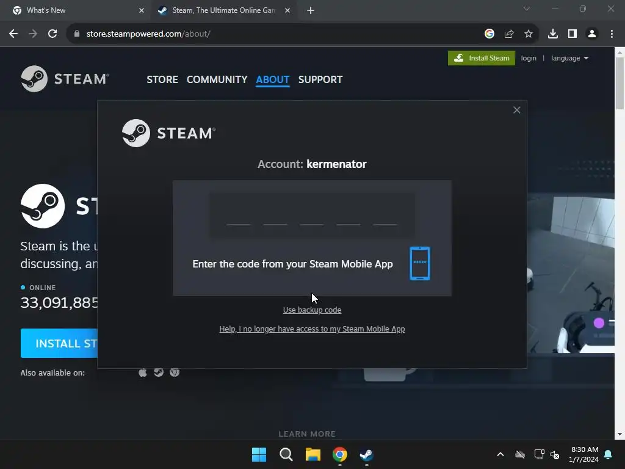Click the Steam icon in taskbar
Screen dimensions: 625x469
click(366, 454)
